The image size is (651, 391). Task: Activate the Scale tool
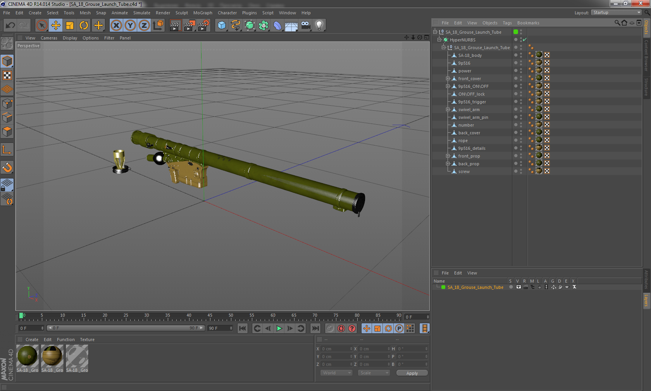pos(70,26)
